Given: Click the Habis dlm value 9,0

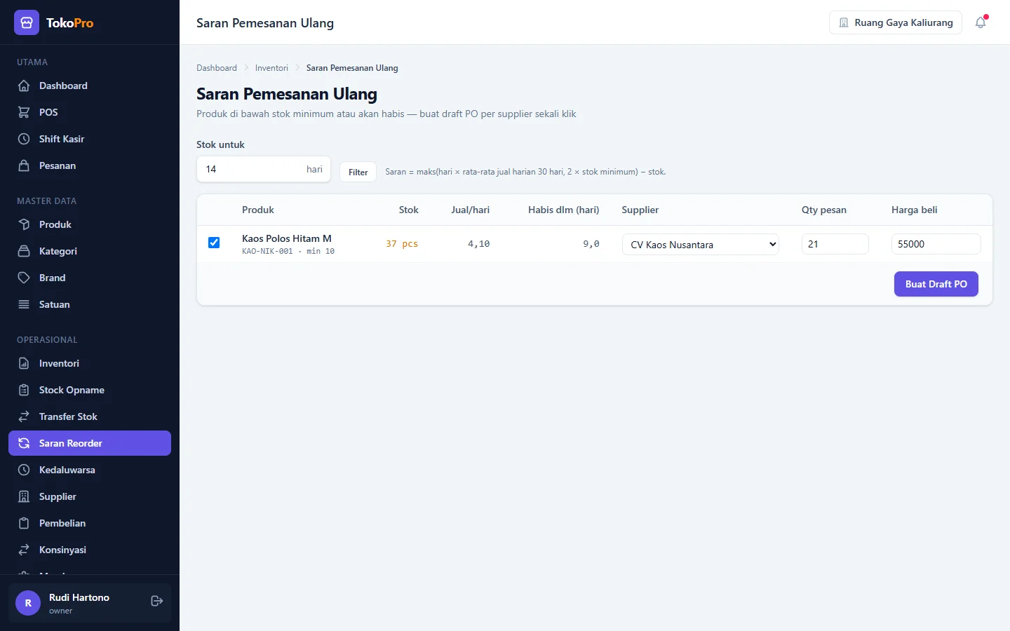Looking at the screenshot, I should click(591, 244).
